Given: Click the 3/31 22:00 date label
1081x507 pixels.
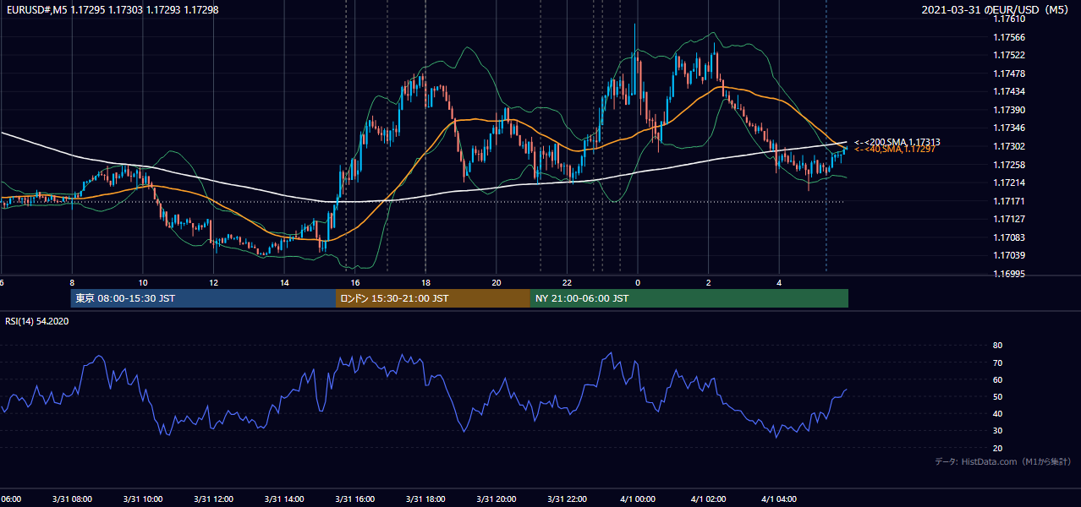Looking at the screenshot, I should coord(568,499).
